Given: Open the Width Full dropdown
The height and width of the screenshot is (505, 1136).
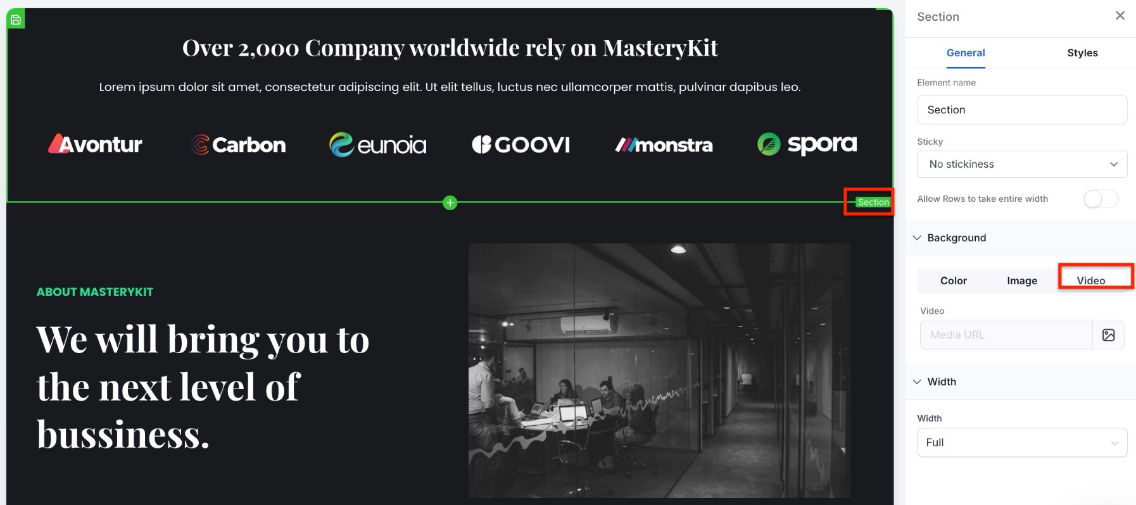Looking at the screenshot, I should [1022, 442].
